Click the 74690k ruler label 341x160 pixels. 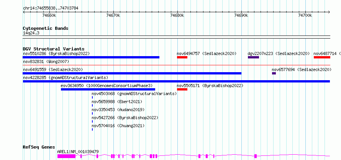click(241, 15)
